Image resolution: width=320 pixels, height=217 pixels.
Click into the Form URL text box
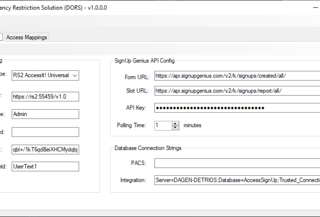237,76
